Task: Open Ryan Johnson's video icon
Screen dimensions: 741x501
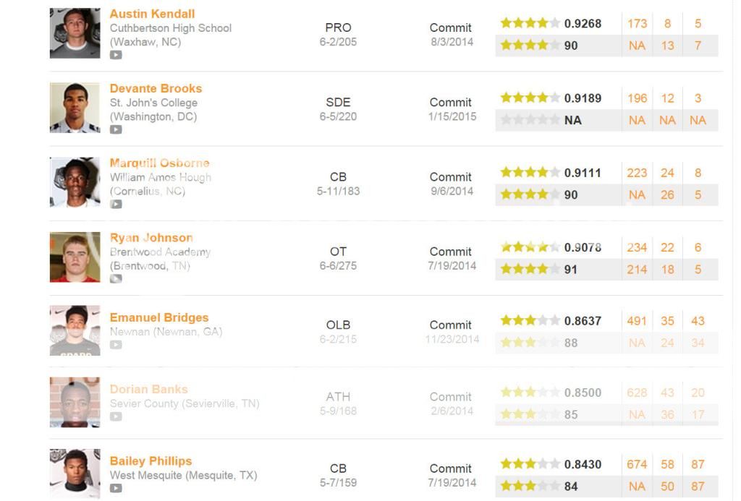Action: coord(116,279)
